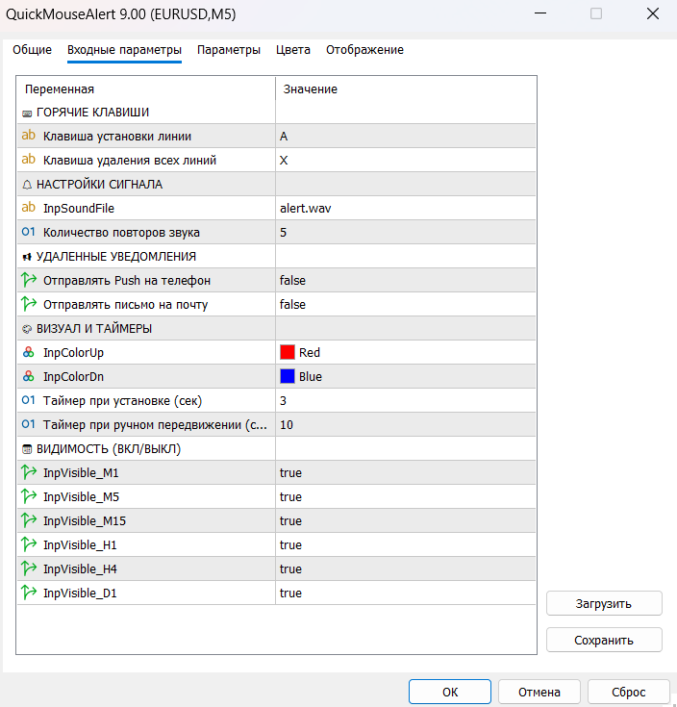Go to the Цвета tab
Viewport: 677px width, 707px height.
(x=293, y=50)
